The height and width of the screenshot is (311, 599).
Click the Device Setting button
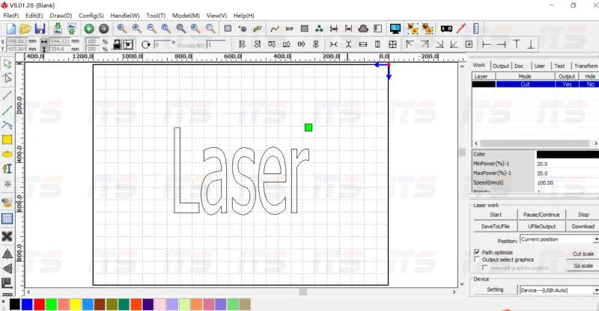[495, 289]
